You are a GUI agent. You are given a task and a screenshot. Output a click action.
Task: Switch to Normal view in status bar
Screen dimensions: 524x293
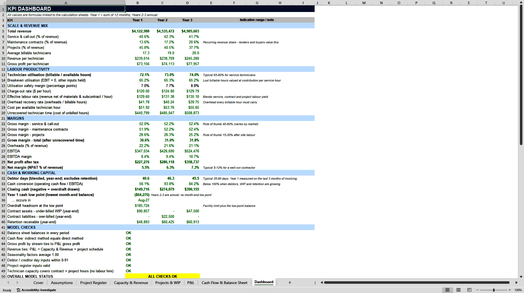pos(447,290)
